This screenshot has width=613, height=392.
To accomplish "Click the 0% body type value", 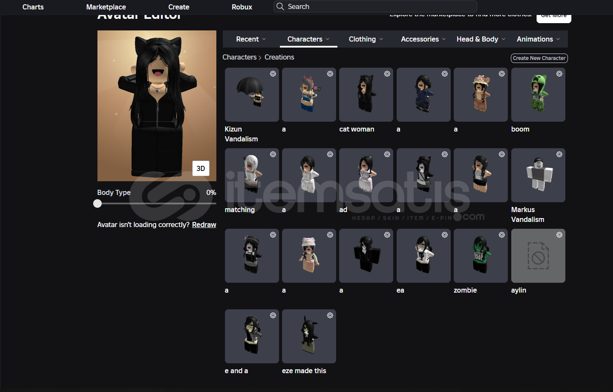I will [x=211, y=192].
